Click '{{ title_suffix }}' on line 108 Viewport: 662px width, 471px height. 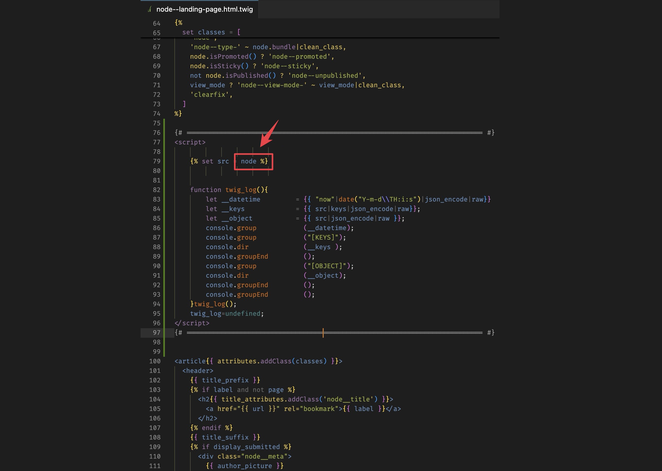(x=225, y=437)
